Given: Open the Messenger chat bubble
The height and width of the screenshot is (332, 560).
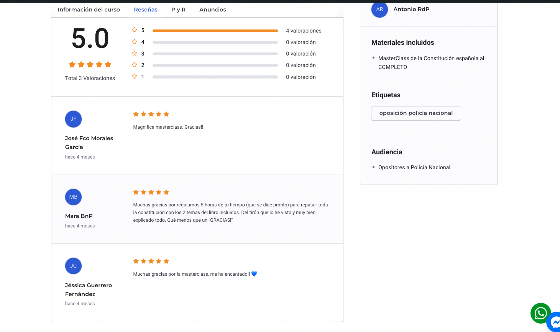Looking at the screenshot, I should [555, 322].
